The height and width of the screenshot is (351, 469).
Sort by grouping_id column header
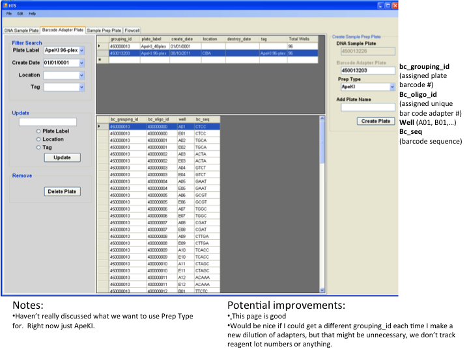pos(124,39)
